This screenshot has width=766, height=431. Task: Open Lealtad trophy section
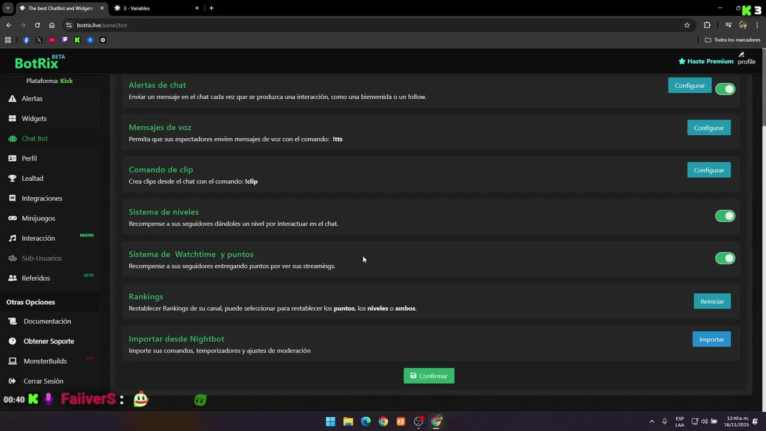pos(32,178)
